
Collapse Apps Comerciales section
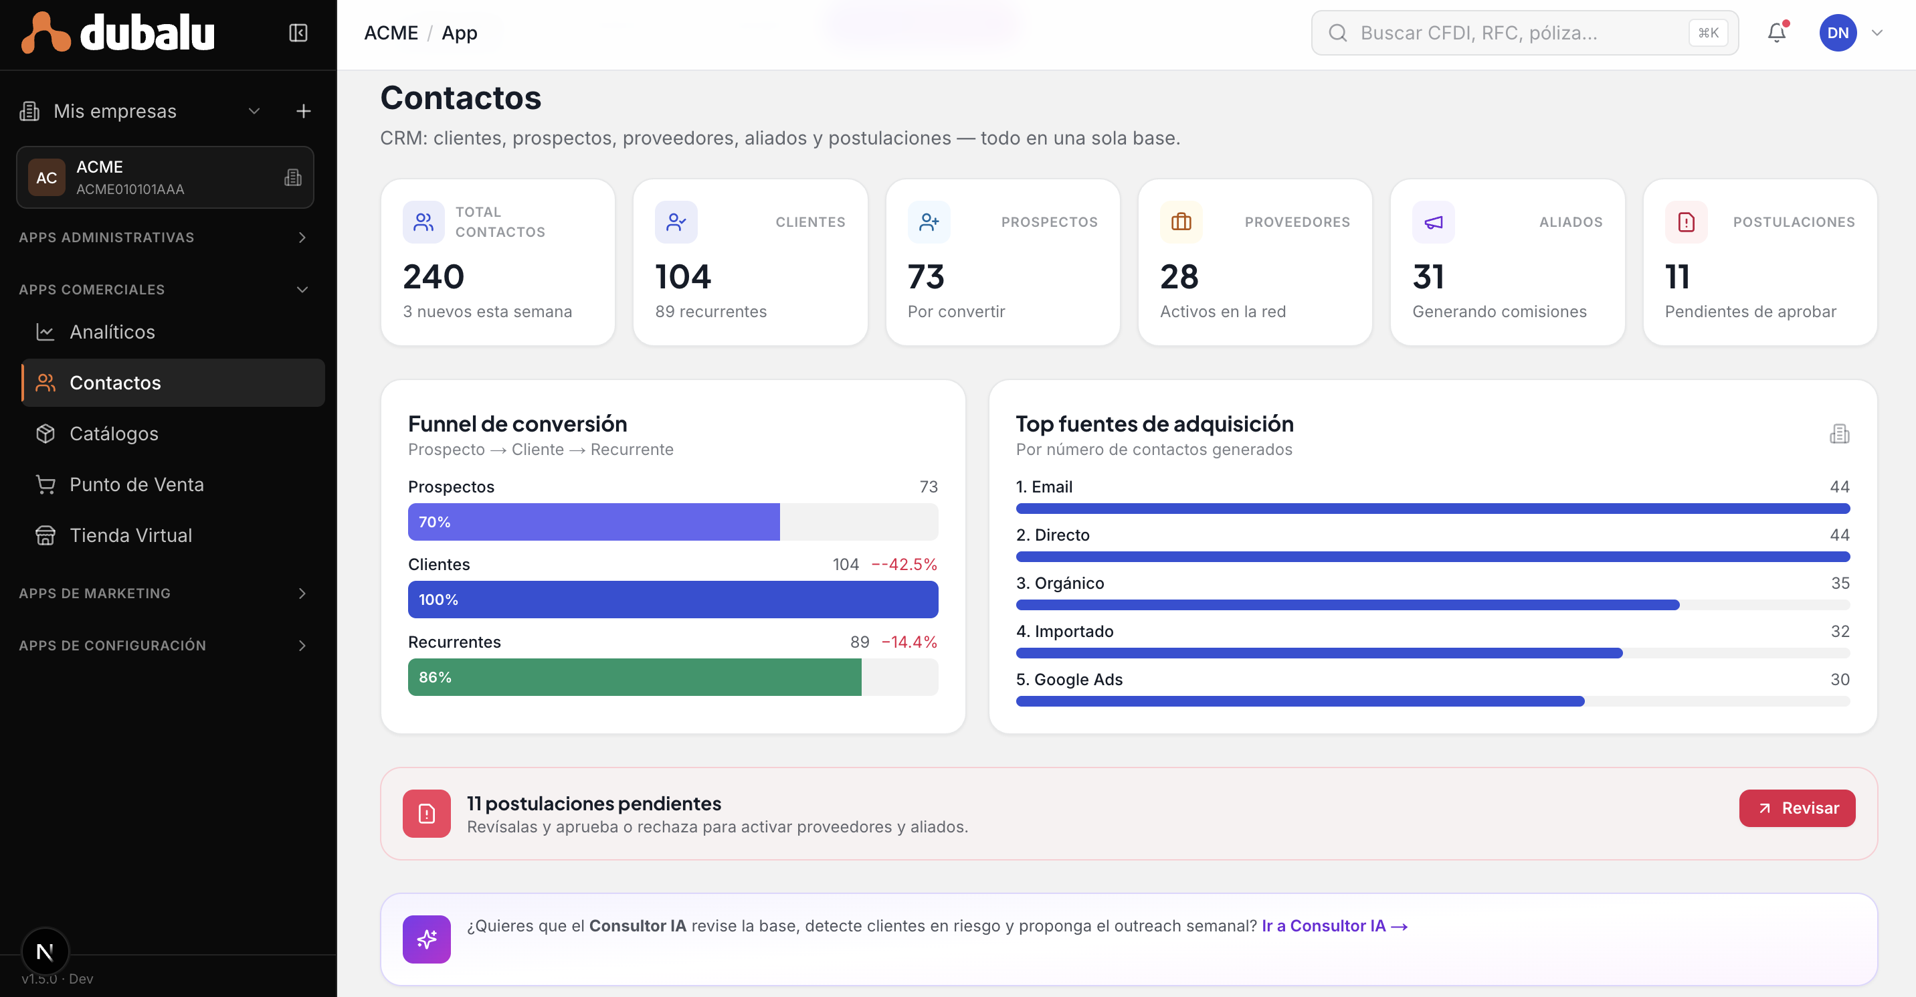pos(302,290)
